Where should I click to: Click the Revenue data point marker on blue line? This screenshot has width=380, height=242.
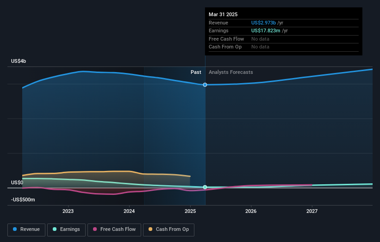(x=205, y=85)
